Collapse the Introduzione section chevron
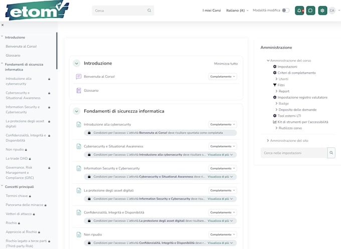 pyautogui.click(x=77, y=64)
